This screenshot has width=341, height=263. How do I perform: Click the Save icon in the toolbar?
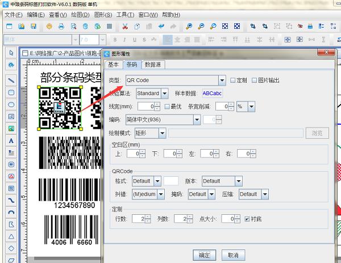(x=34, y=27)
